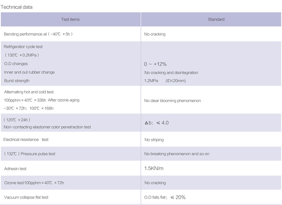Select the "1.2MPa (ID<20mm)" value
Viewport: 282px width, 205px height.
(x=165, y=81)
